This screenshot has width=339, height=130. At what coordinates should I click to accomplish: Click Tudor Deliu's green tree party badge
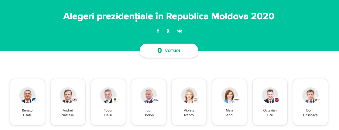(x=115, y=100)
